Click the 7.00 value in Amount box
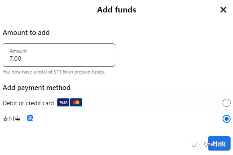Viewport: 233px width, 155px height. 15,59
